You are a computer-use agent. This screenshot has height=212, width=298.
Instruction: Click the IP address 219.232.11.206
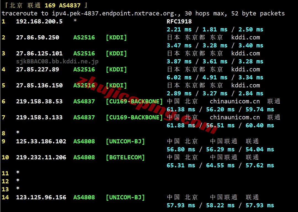(41, 157)
